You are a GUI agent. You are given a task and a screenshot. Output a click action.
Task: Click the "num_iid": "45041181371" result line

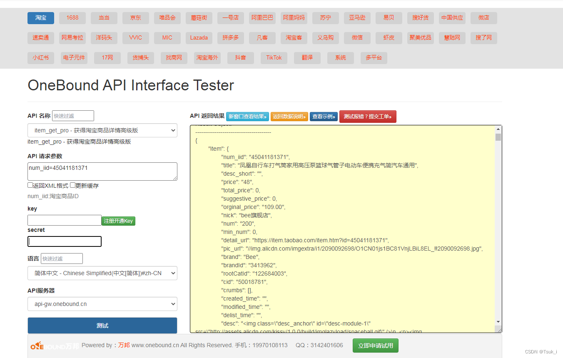[255, 157]
